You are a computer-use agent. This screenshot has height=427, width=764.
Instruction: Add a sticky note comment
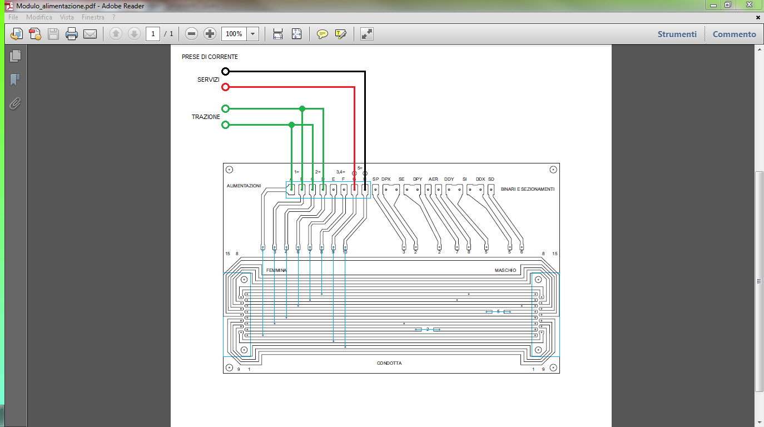pyautogui.click(x=323, y=34)
